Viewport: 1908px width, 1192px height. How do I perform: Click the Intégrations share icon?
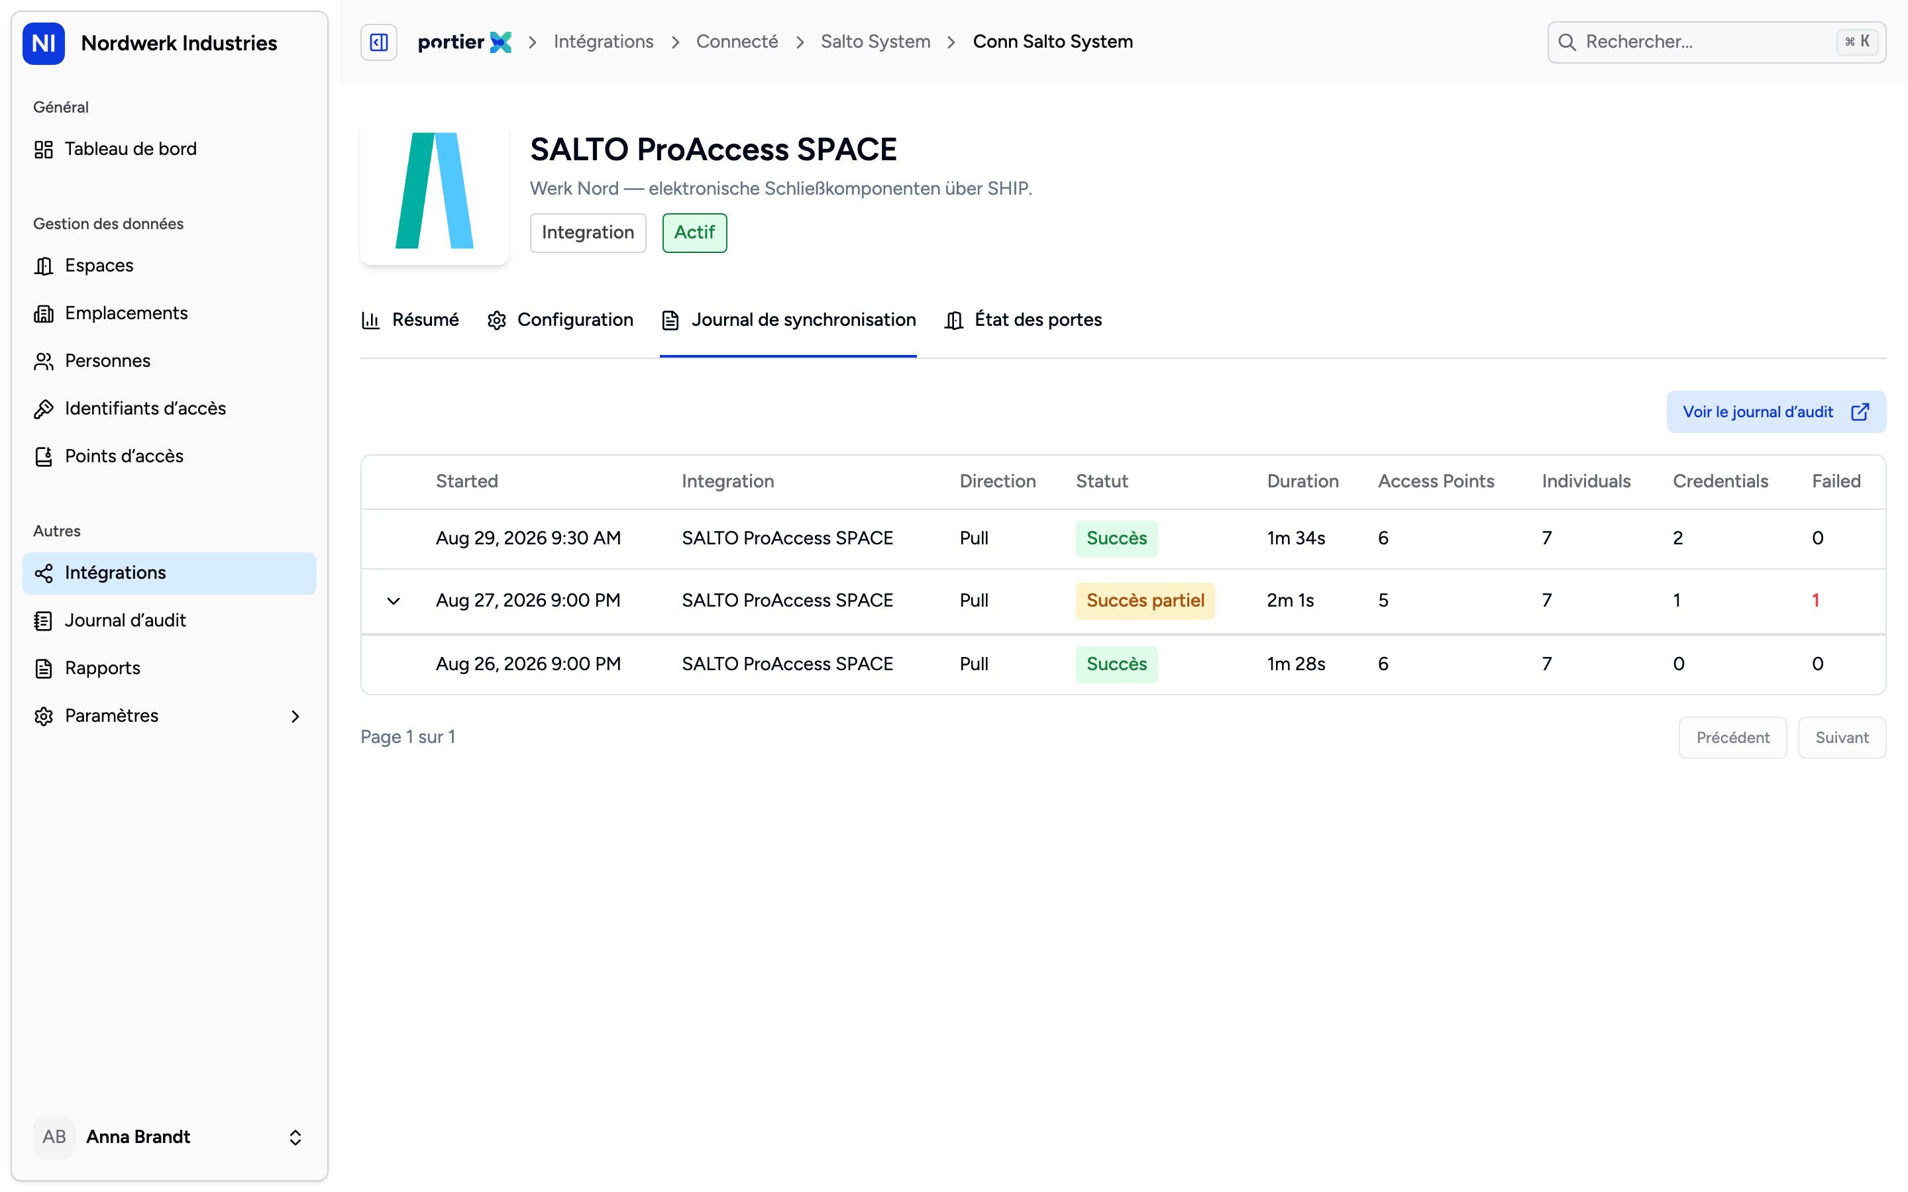click(x=43, y=573)
